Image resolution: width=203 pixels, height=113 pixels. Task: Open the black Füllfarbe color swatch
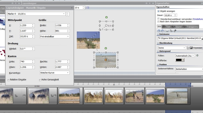coord(179,60)
